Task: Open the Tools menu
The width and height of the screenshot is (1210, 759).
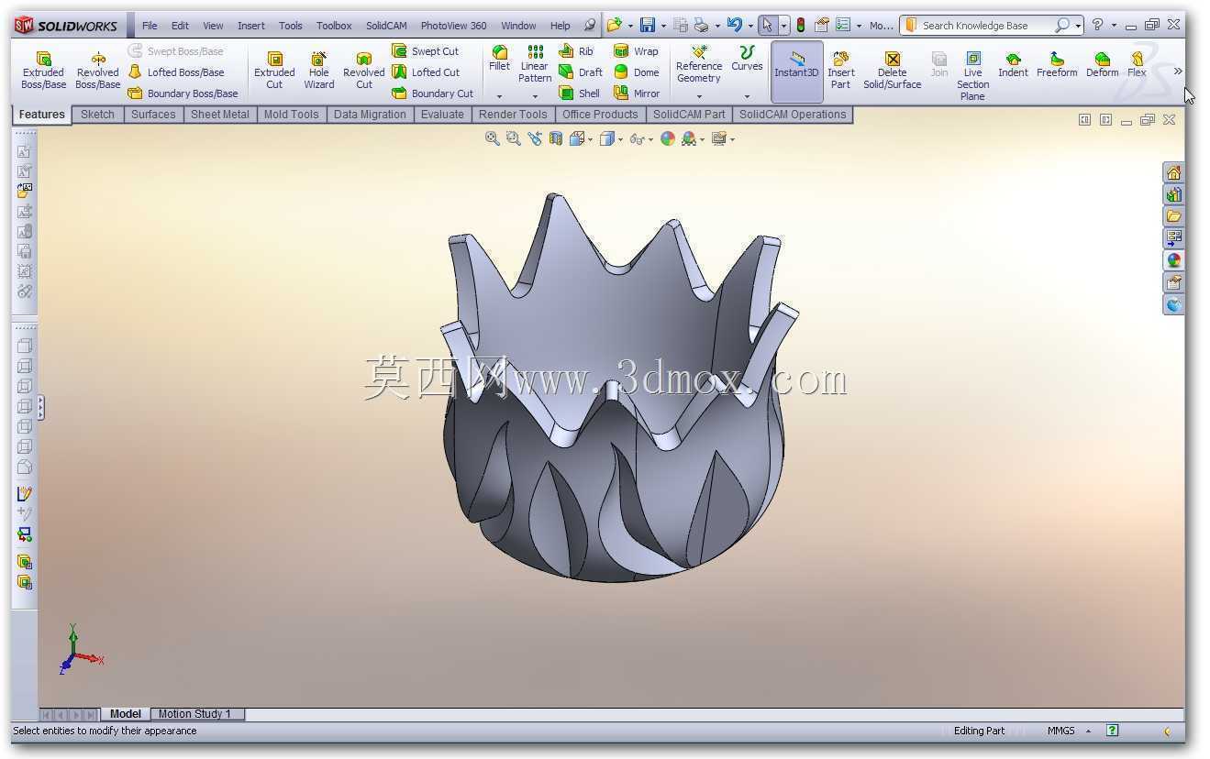Action: click(x=290, y=26)
